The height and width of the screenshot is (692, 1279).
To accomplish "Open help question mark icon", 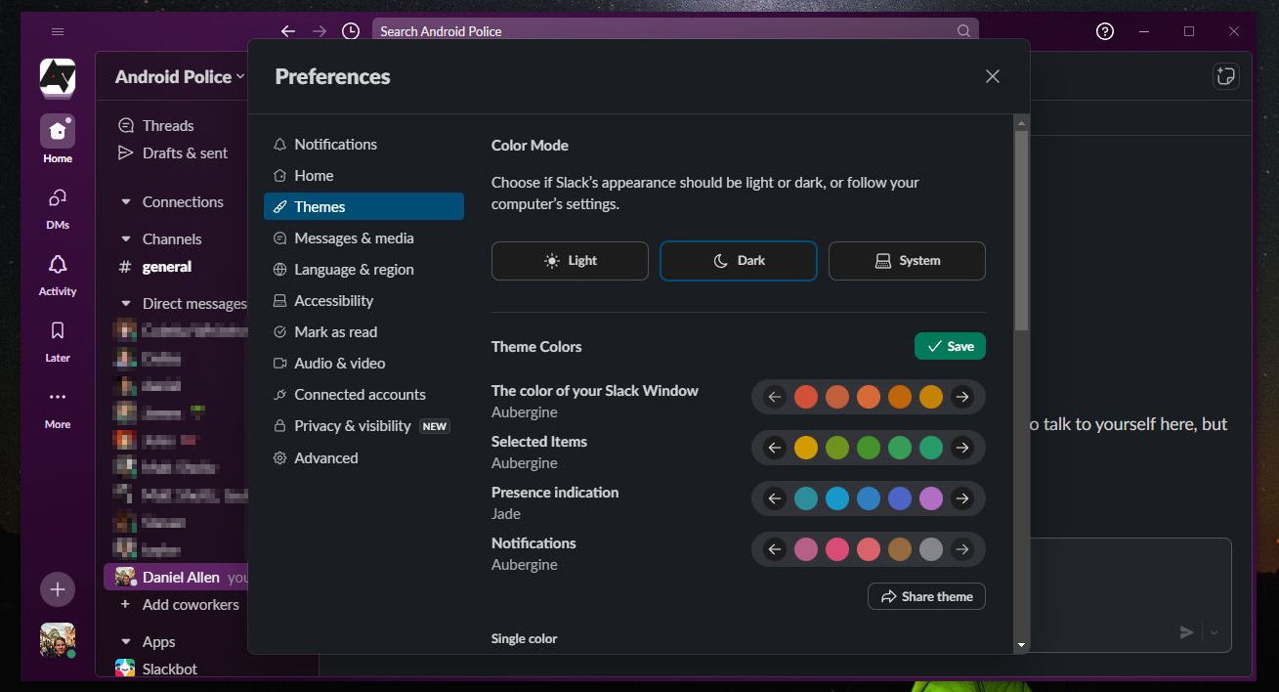I will pos(1105,31).
